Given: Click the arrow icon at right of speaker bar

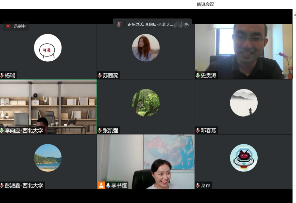Looking at the screenshot, I should click(x=186, y=24).
